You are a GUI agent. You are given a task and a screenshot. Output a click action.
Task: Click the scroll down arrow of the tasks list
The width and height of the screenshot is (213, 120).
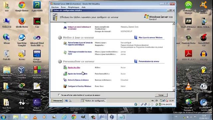[x=174, y=90]
